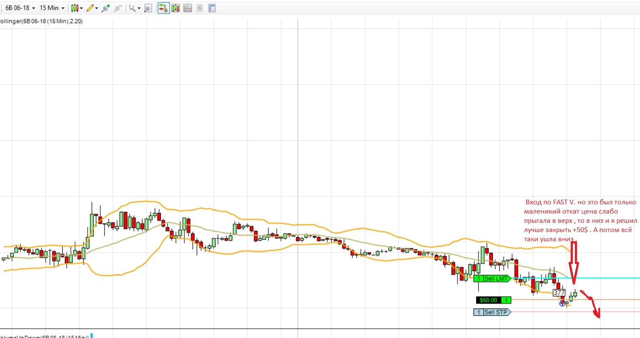Image resolution: width=640 pixels, height=338 pixels.
Task: Open the 6B 06-18 instrument selector
Action: (20, 8)
